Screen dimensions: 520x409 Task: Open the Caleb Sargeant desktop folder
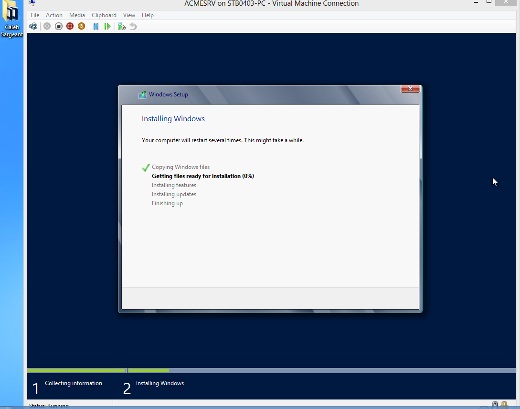(x=11, y=19)
